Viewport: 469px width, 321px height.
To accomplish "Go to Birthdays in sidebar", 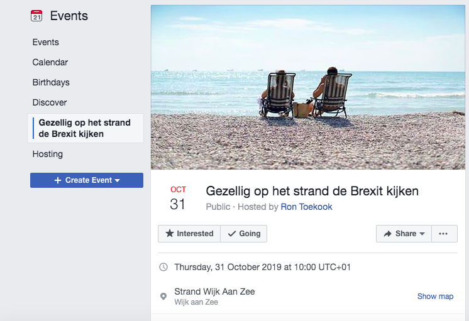I will click(x=51, y=82).
